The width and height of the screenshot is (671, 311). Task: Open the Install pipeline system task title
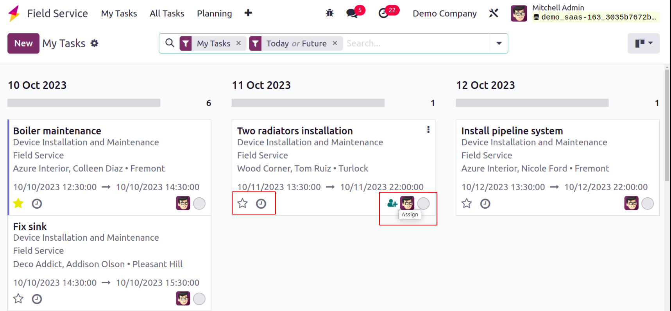click(512, 131)
